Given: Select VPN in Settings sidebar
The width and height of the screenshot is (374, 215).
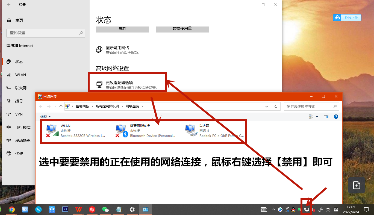Looking at the screenshot, I should [x=19, y=114].
